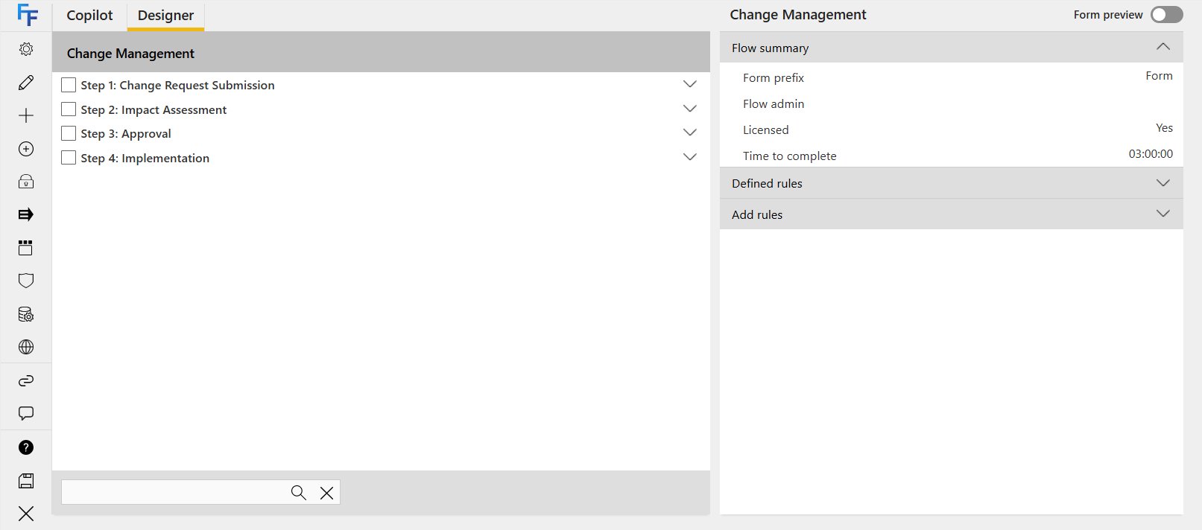Image resolution: width=1202 pixels, height=530 pixels.
Task: Expand Step 1 using its chevron
Action: [x=690, y=84]
